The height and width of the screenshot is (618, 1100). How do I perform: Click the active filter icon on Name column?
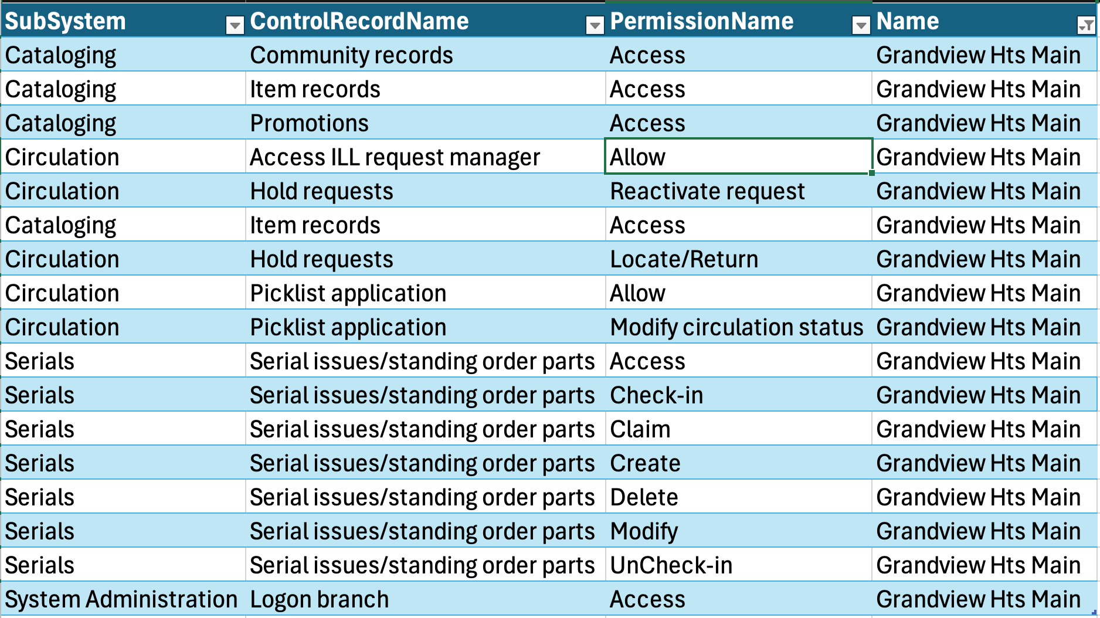click(1086, 25)
